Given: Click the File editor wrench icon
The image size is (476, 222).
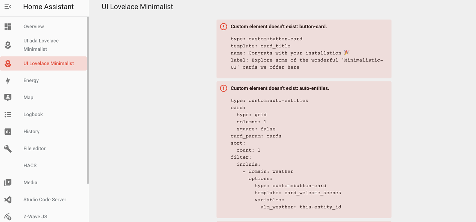Looking at the screenshot, I should click(8, 148).
